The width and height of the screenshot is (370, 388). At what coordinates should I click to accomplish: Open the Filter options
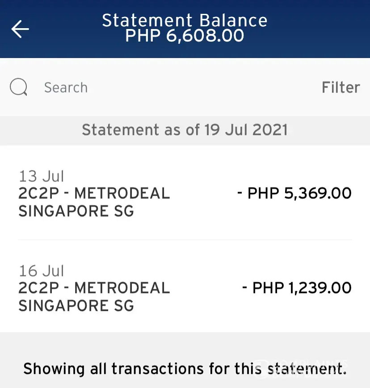tap(341, 88)
